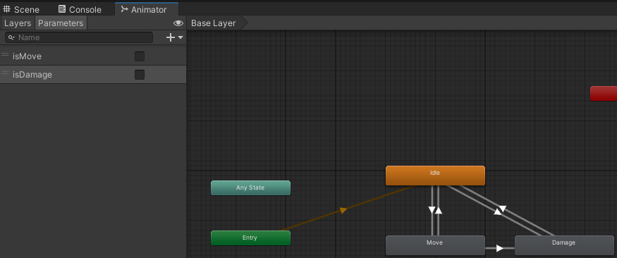Select the Move to Idle upward transition arrow
The height and width of the screenshot is (258, 617).
pyautogui.click(x=439, y=210)
